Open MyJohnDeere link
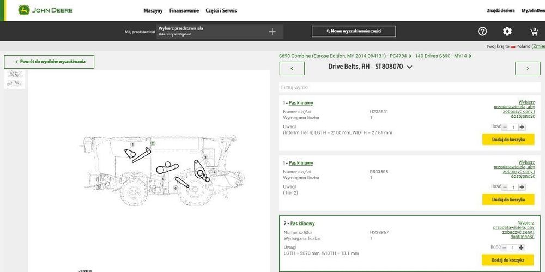 (x=533, y=11)
